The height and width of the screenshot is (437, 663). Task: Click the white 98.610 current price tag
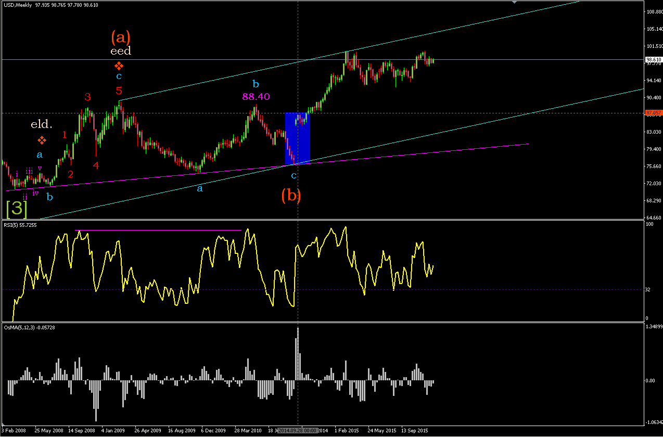click(x=653, y=60)
